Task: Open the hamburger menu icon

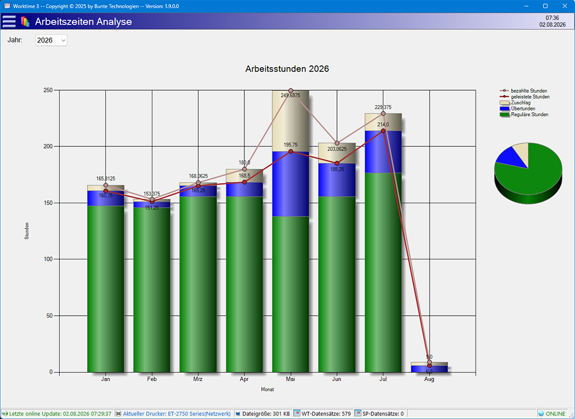Action: 9,22
